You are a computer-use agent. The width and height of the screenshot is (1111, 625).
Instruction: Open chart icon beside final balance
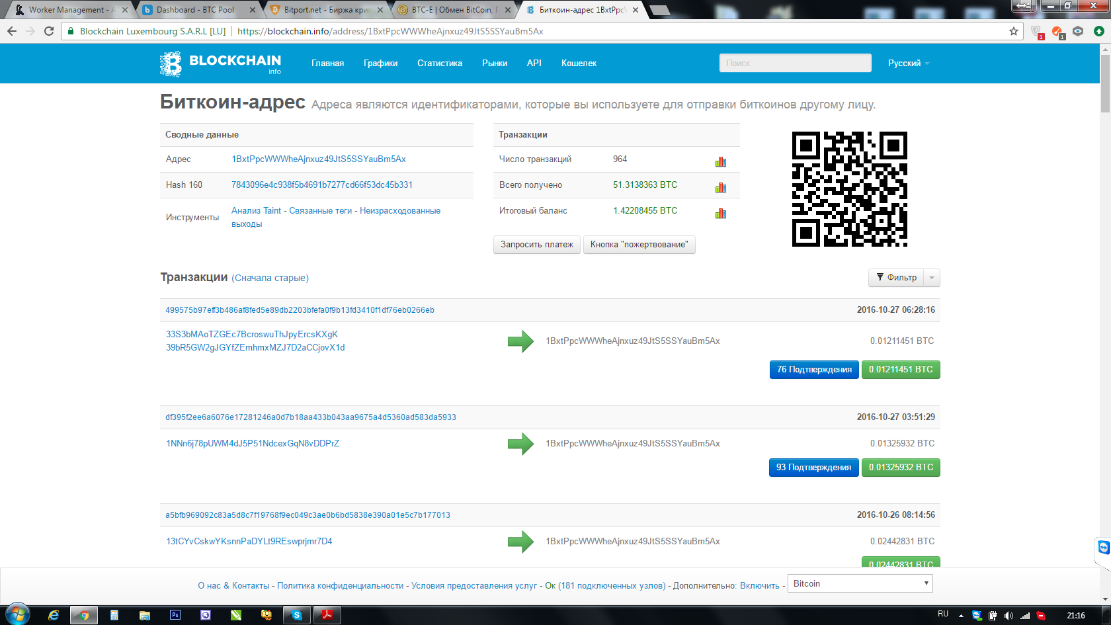click(721, 214)
